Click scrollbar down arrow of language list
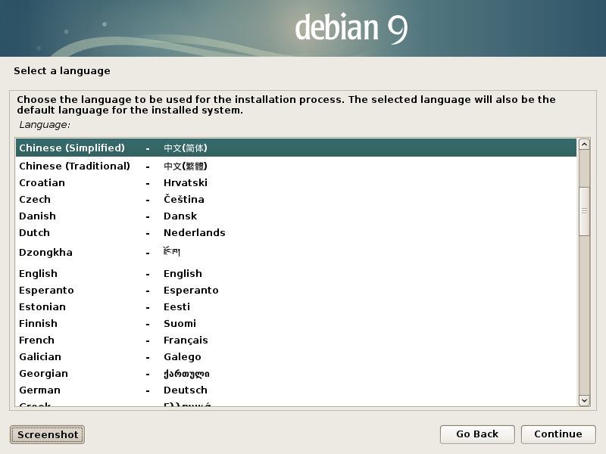Screen dimensions: 606x454 [x=584, y=400]
